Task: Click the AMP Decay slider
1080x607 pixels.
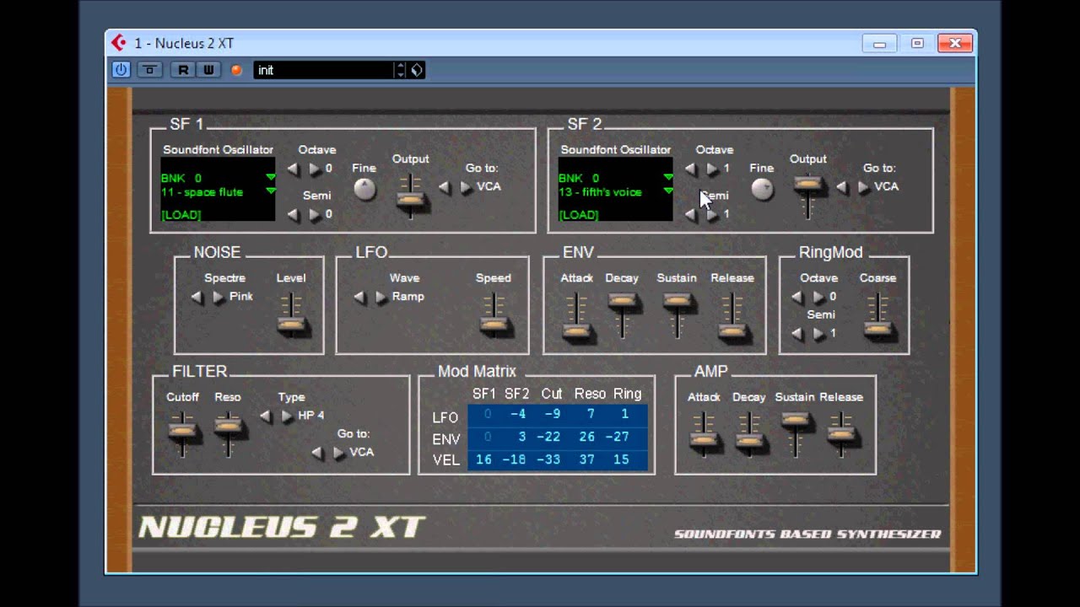Action: point(748,438)
